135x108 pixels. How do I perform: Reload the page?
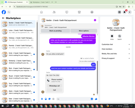(x=10, y=6)
